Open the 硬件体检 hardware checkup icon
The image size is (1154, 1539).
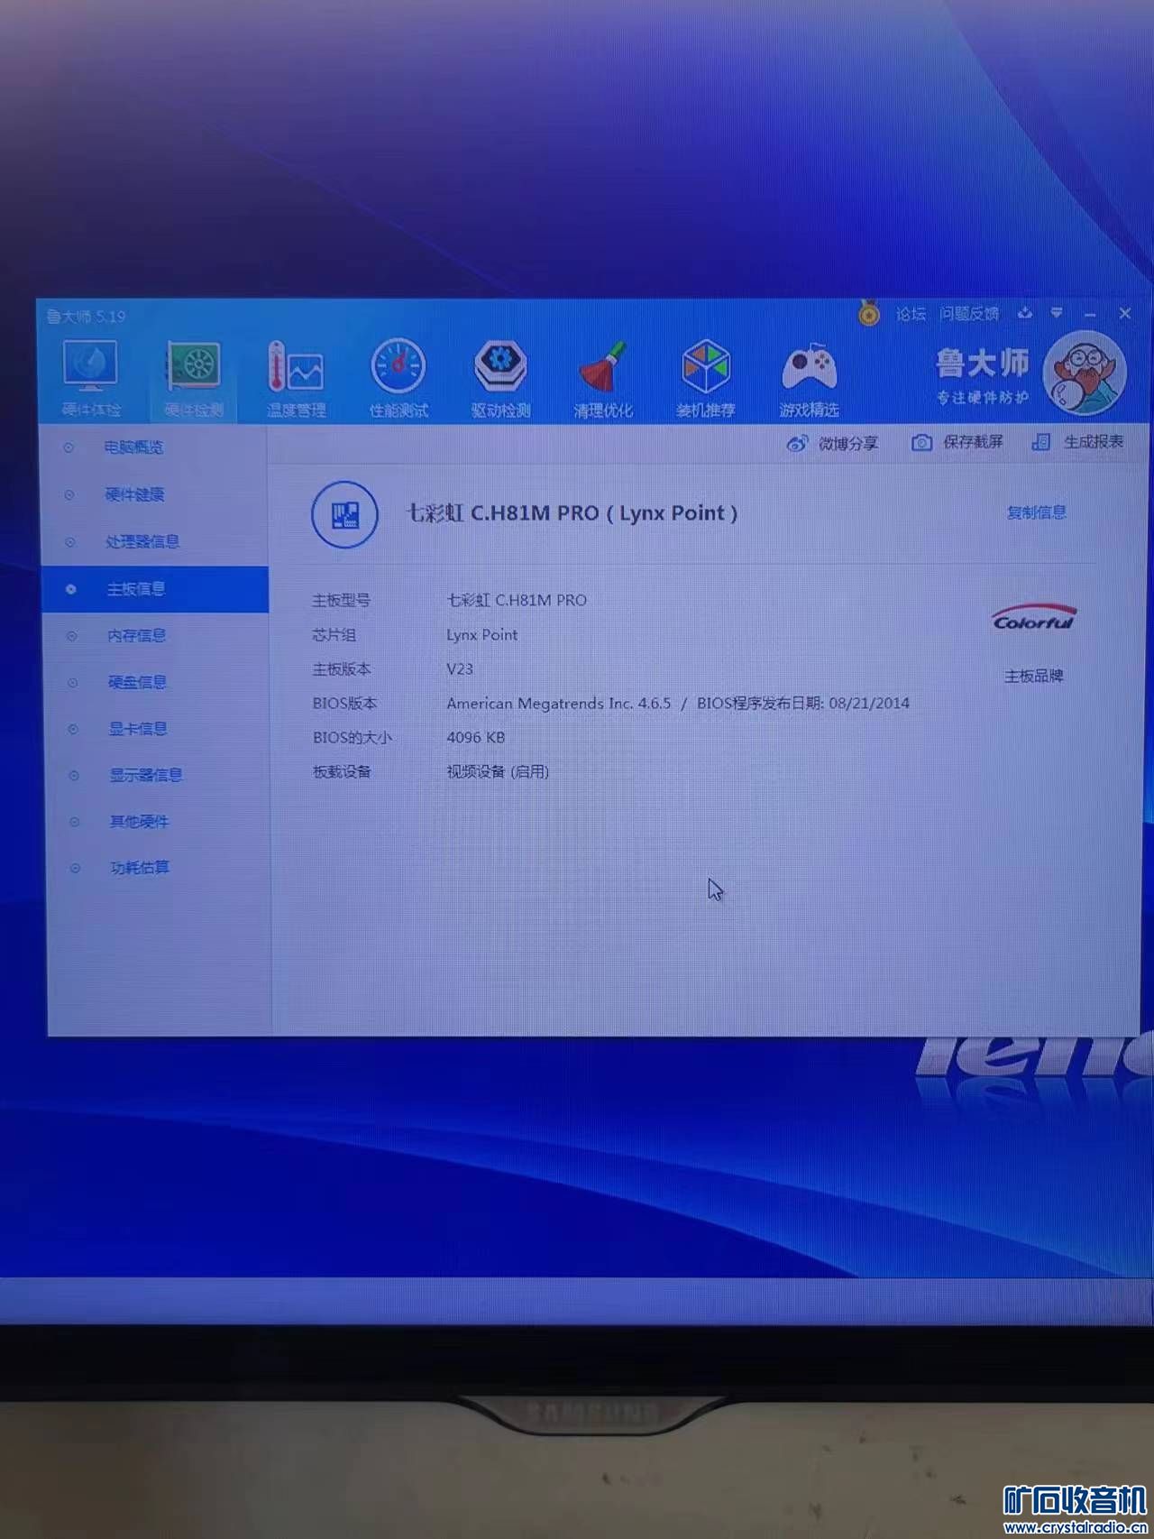[90, 379]
